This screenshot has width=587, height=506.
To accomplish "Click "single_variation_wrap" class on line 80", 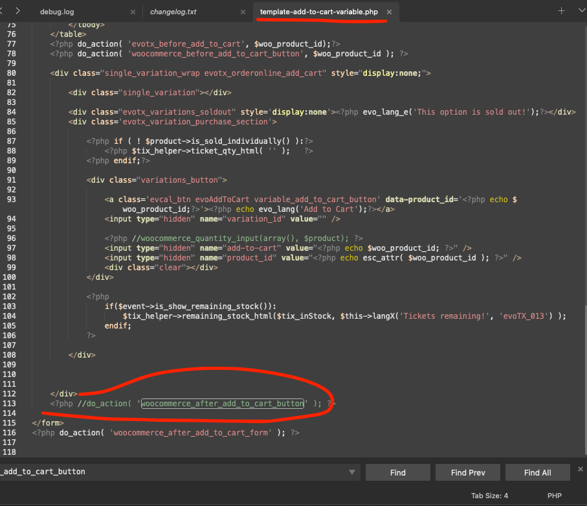I will coord(152,73).
